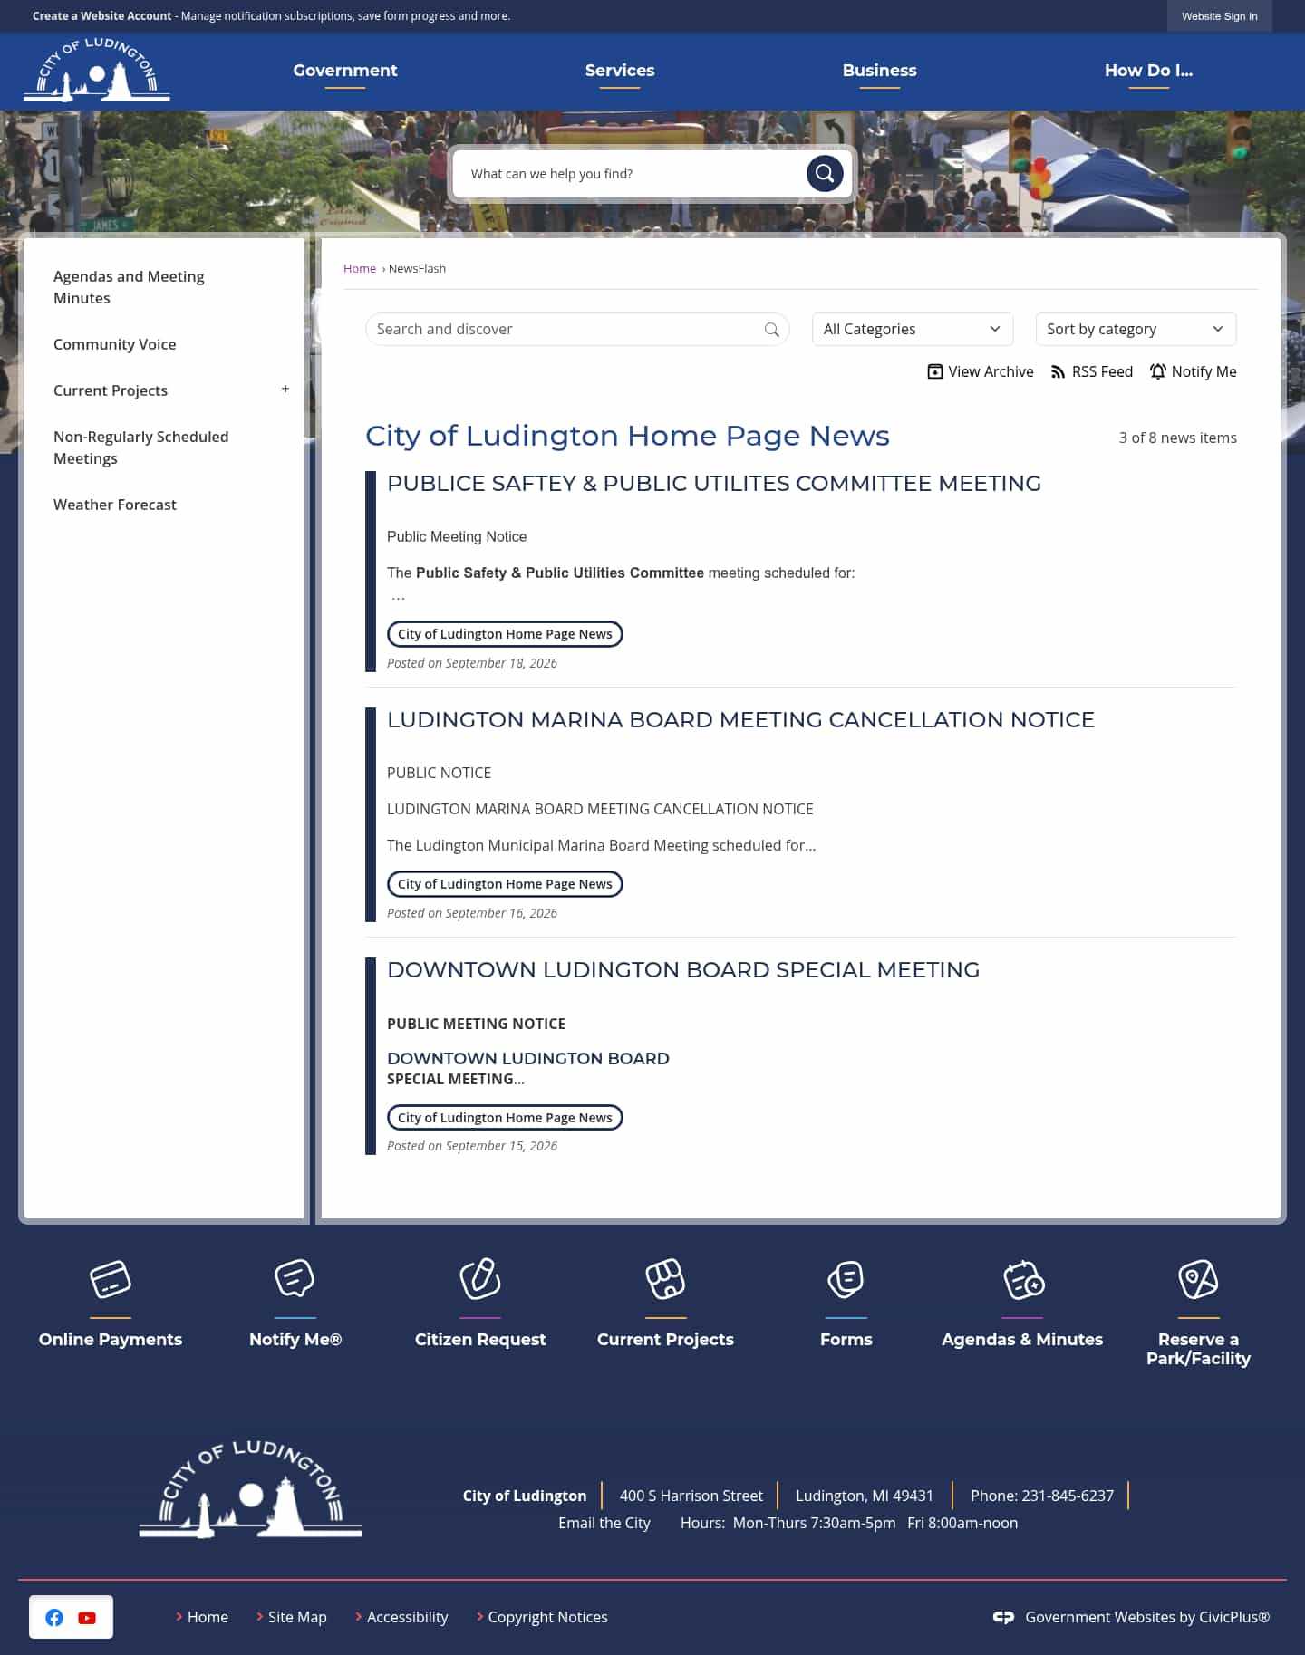Open the Downtown Ludington Board Special Meeting headline
Viewport: 1305px width, 1655px height.
[x=682, y=970]
